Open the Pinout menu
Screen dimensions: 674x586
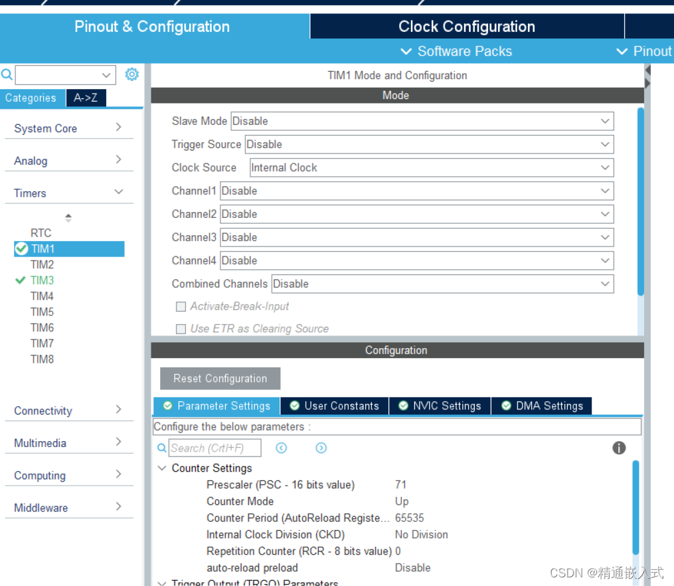644,52
